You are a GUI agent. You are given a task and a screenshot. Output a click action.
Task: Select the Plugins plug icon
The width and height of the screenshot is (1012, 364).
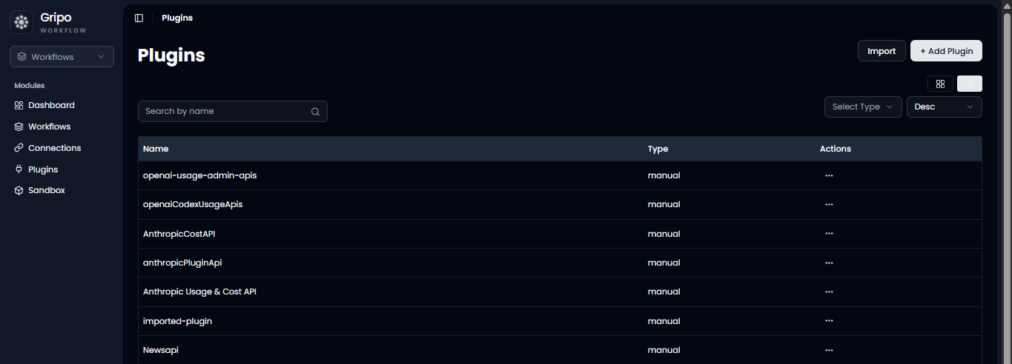19,169
